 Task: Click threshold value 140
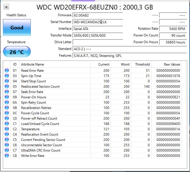147,87
